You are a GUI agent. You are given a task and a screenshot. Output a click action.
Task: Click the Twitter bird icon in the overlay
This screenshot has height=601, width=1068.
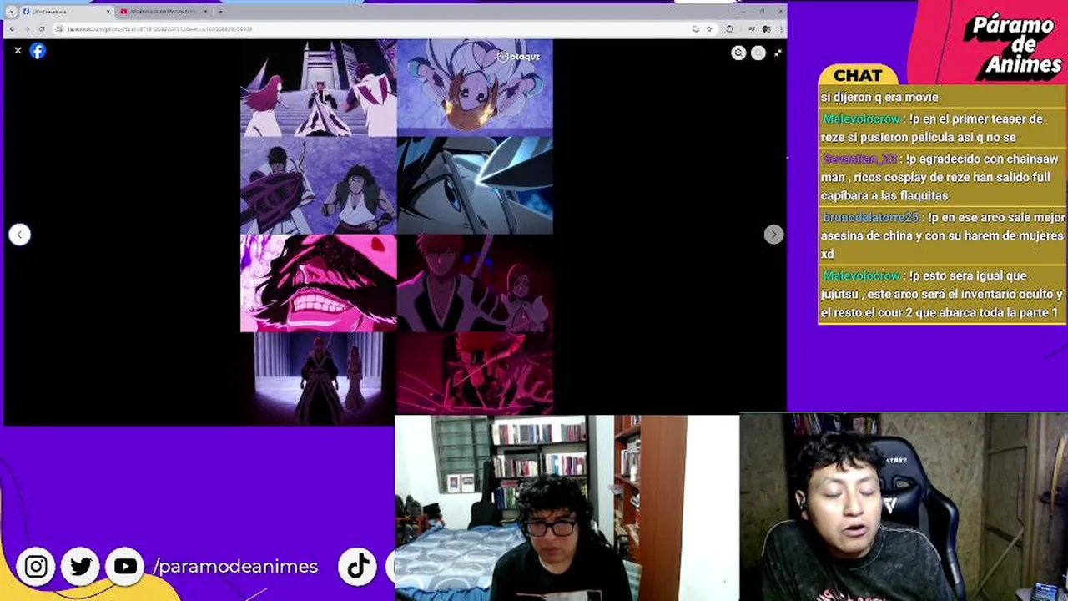click(81, 567)
